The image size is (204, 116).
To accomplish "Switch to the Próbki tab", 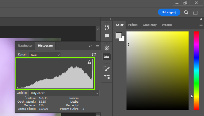I will (133, 25).
